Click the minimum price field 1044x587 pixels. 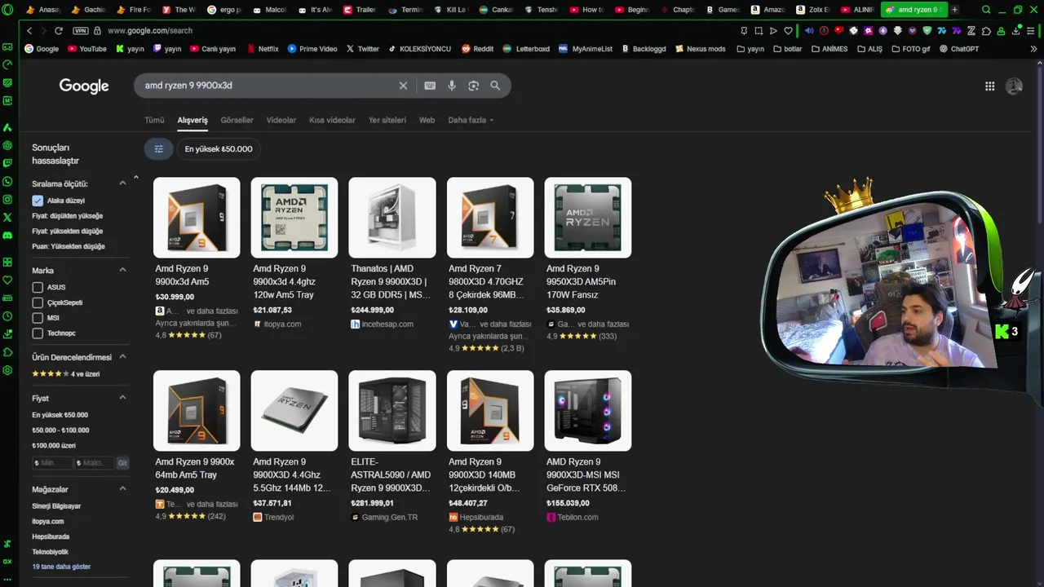pyautogui.click(x=51, y=463)
